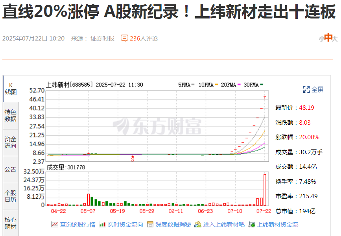Screen dimensions: 341x236
Task: Open the 实时资金流向 link
Action: point(125,225)
